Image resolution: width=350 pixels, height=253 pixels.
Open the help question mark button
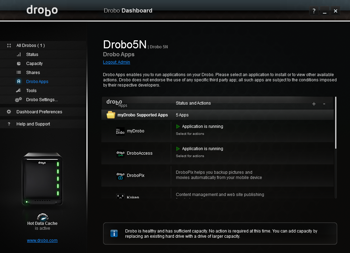(x=314, y=11)
